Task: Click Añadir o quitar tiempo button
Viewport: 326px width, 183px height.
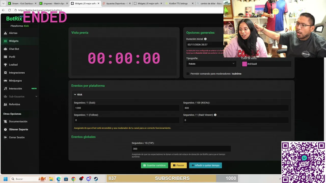Action: 206,165
